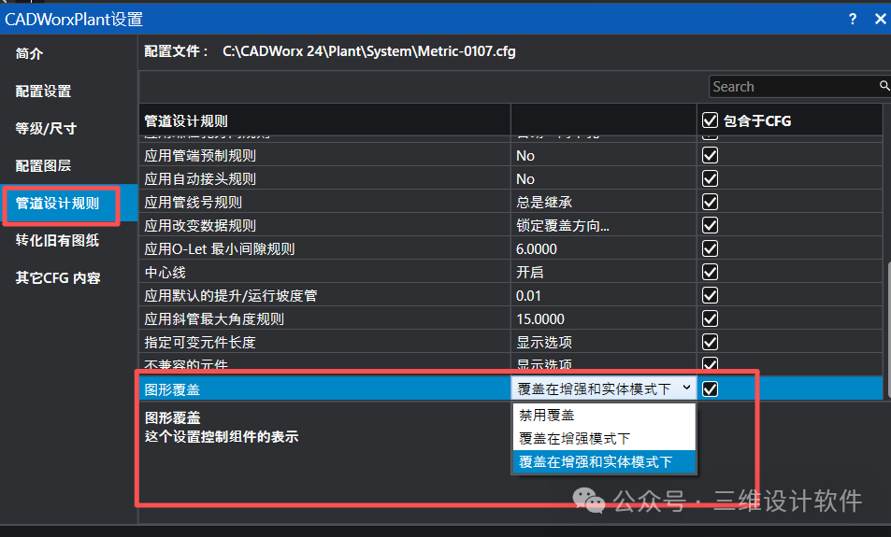
Task: Toggle CFG checkbox for 应用O-Let 最小间隙规则
Action: coord(710,248)
